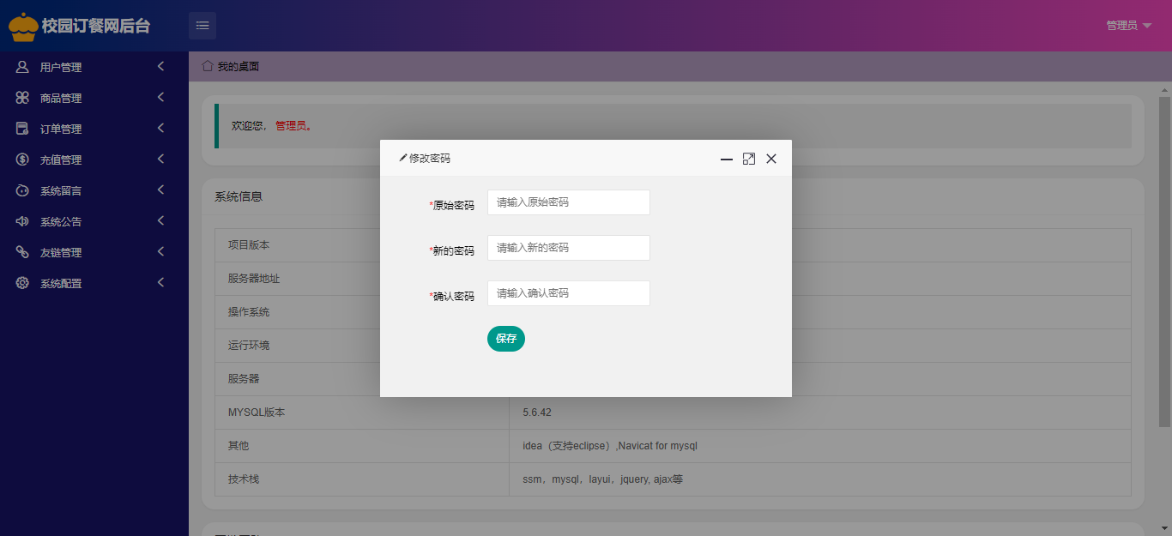Image resolution: width=1172 pixels, height=536 pixels.
Task: Click the idea Navicat for mysql cell
Action: (820, 446)
